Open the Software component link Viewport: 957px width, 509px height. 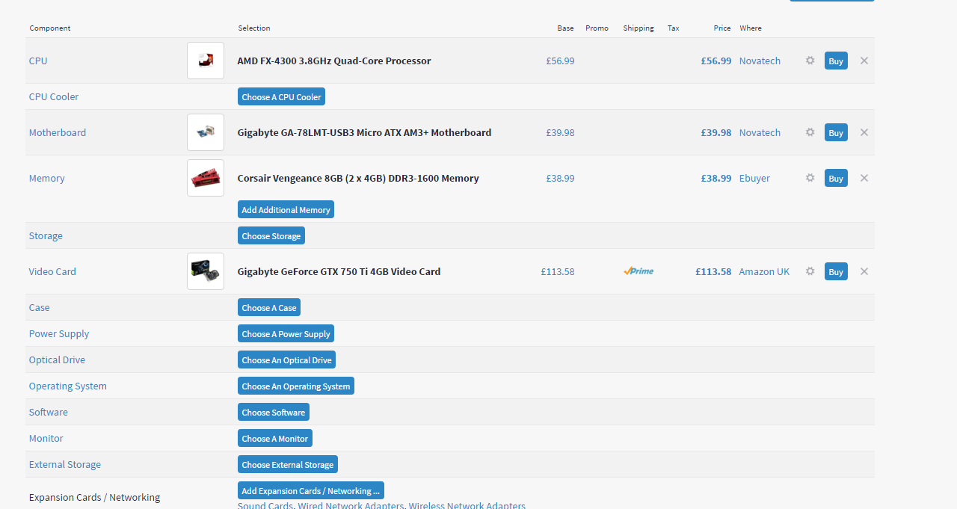(49, 412)
